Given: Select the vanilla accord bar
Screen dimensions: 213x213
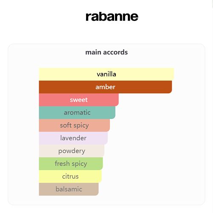Looking at the screenshot, I should pyautogui.click(x=106, y=74).
